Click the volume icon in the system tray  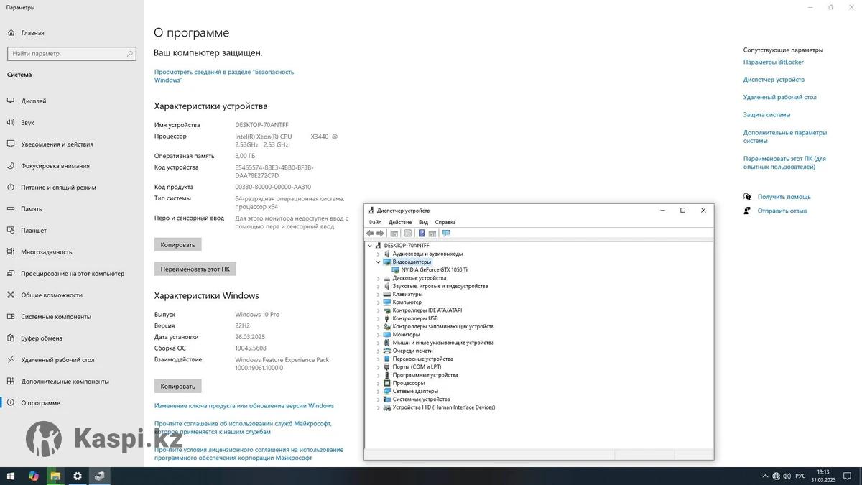click(786, 476)
